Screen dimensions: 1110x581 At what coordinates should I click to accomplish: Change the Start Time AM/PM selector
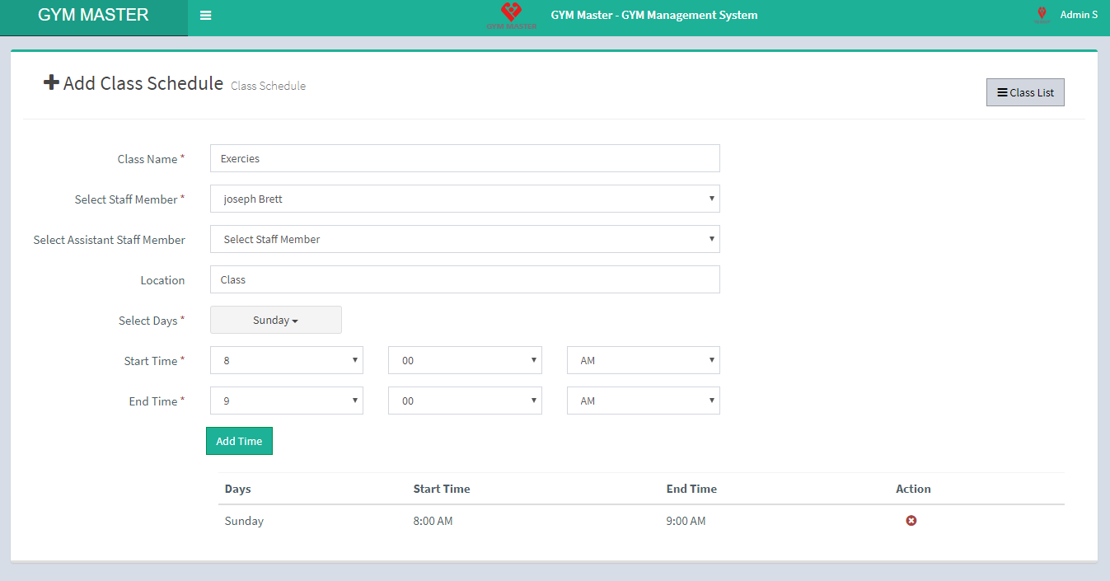[643, 360]
